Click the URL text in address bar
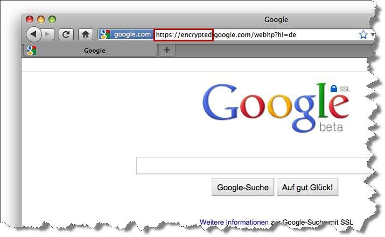This screenshot has width=385, height=237. coord(226,34)
